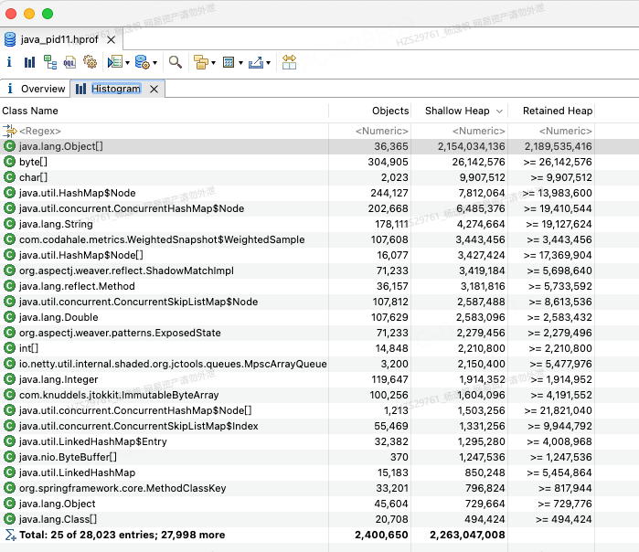Screen dimensions: 639x552
Task: Select LinkedHashMap$Entry row
Action: (x=320, y=441)
